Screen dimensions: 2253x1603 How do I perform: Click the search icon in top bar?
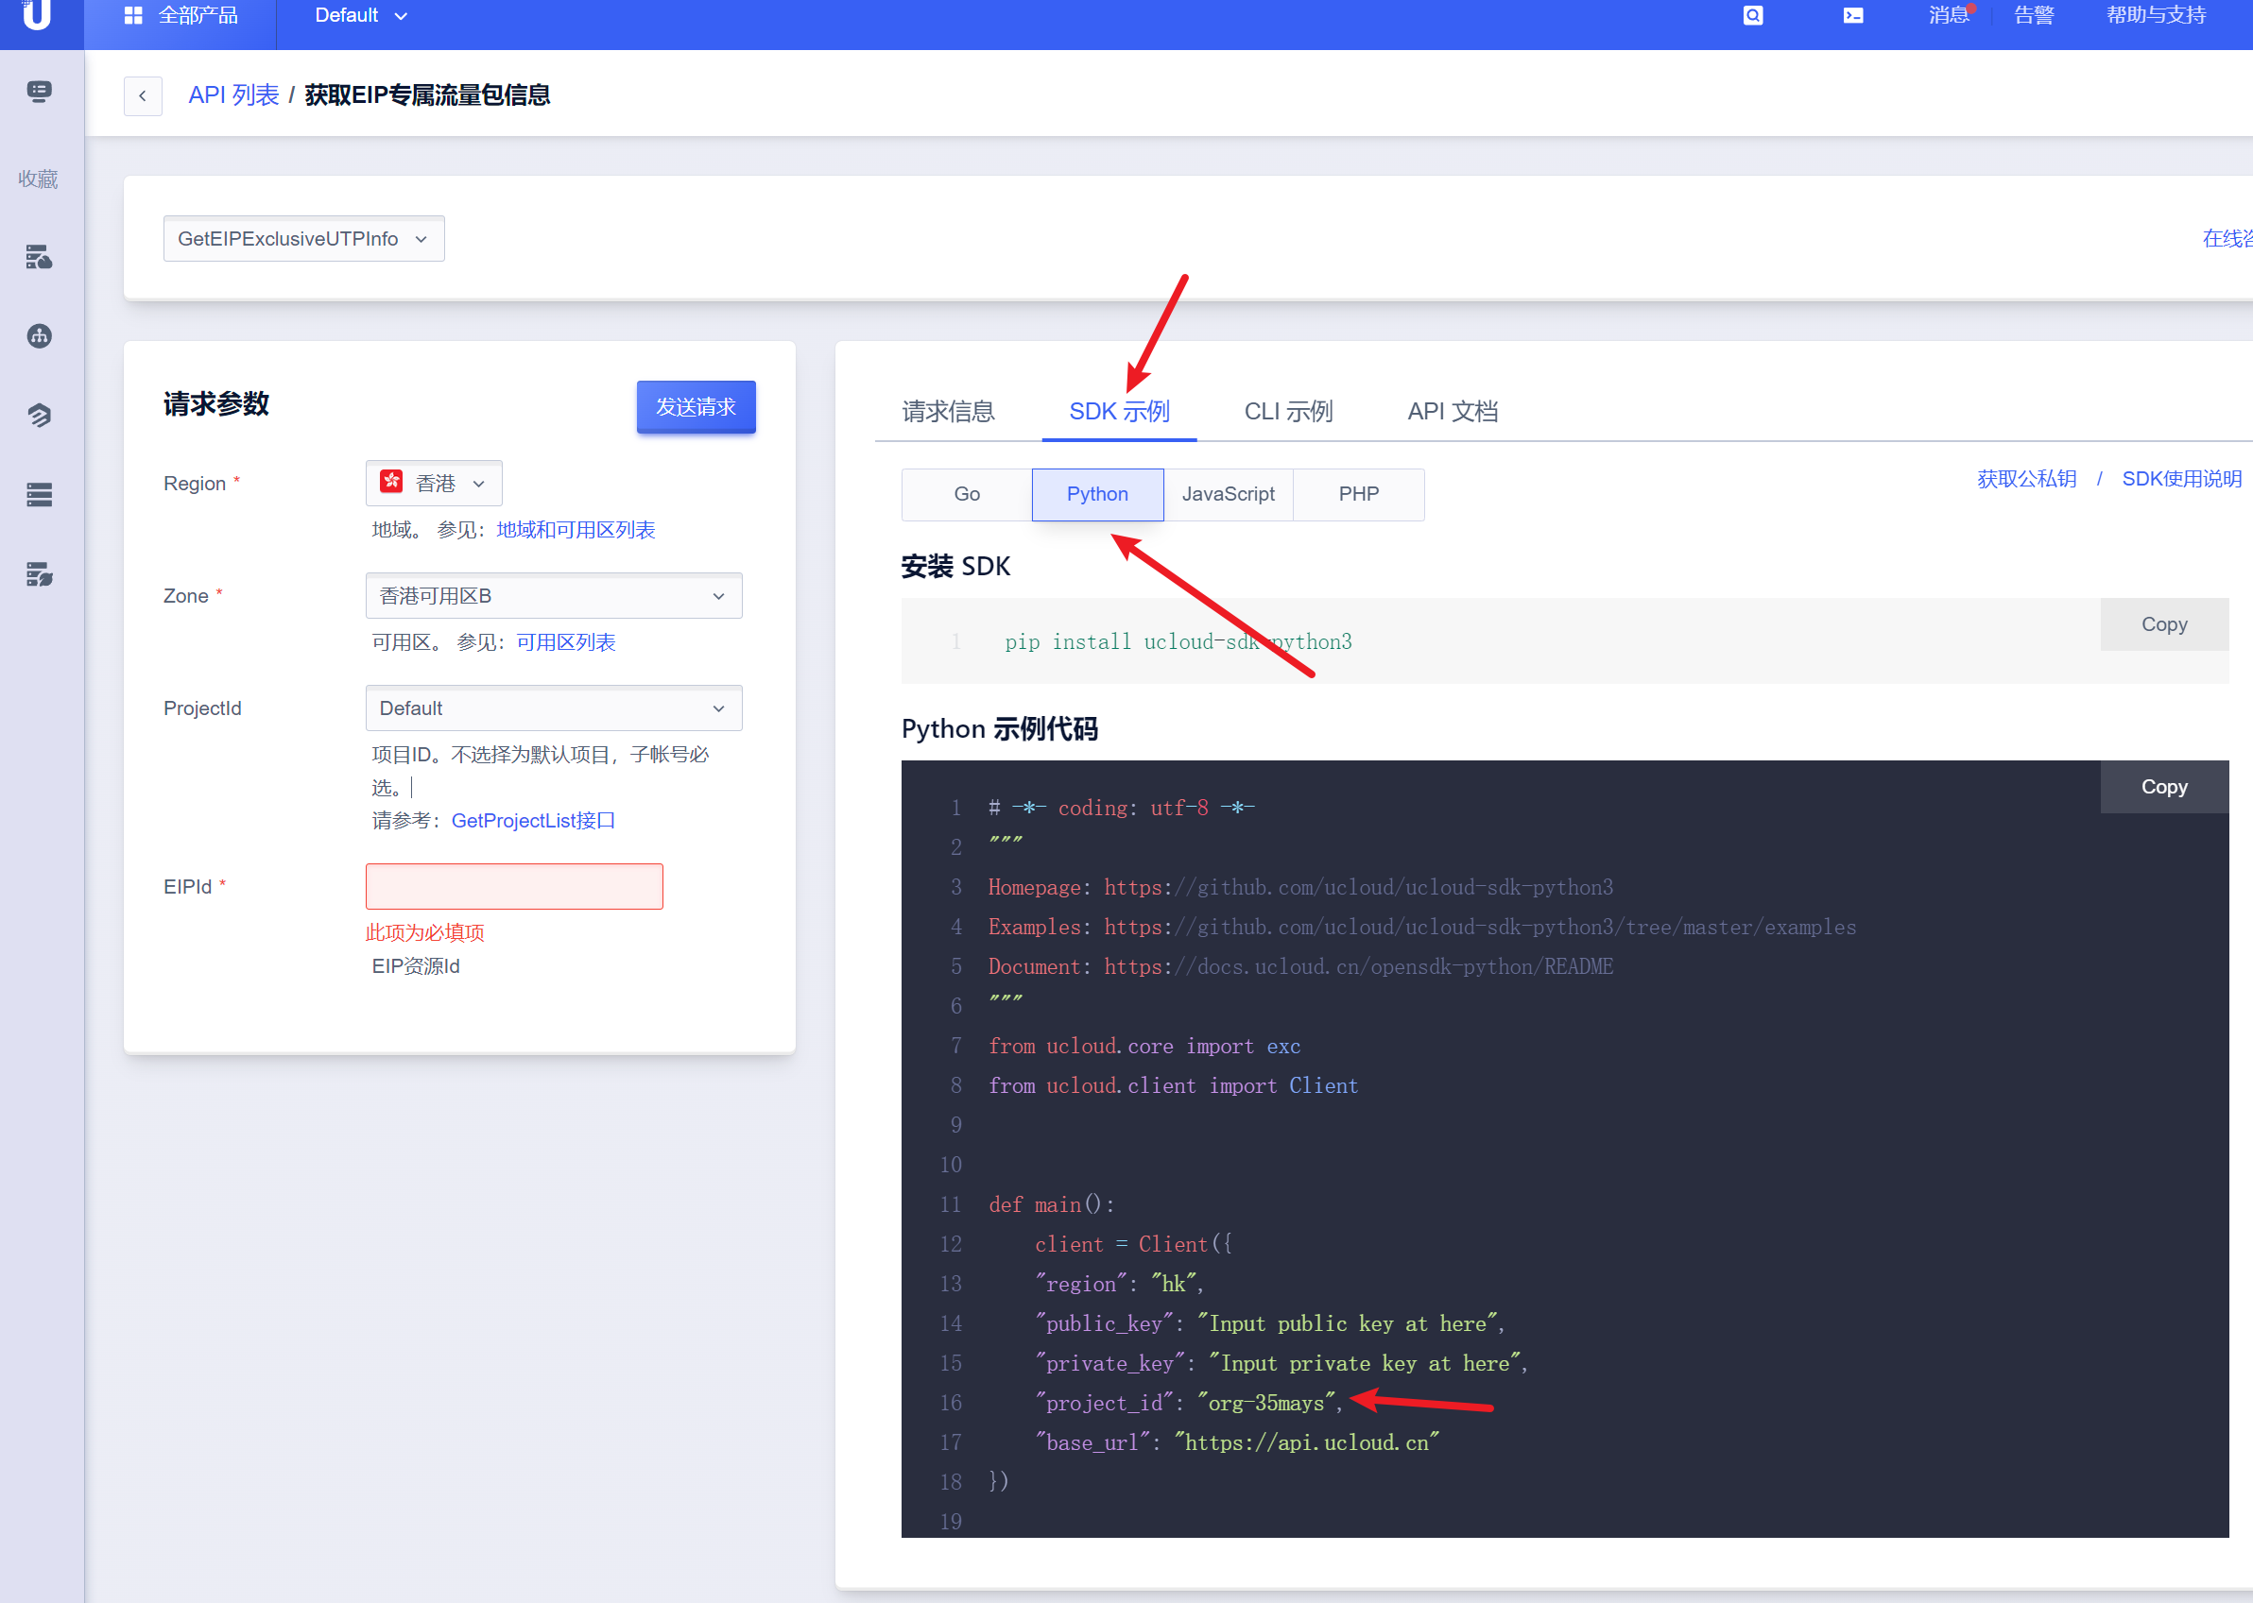1752,16
